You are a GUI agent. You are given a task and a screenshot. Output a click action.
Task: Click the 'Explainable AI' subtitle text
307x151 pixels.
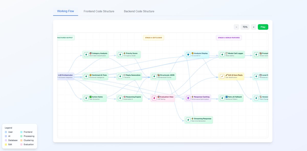click(128, 99)
